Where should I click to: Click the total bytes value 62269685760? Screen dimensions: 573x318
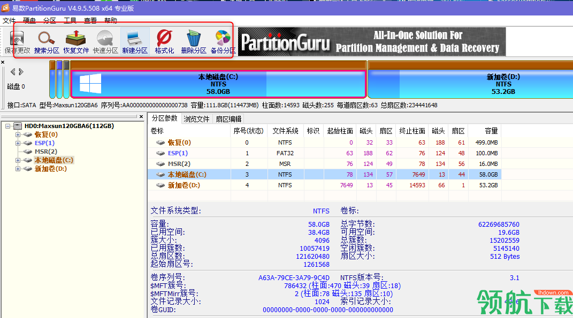pos(499,225)
